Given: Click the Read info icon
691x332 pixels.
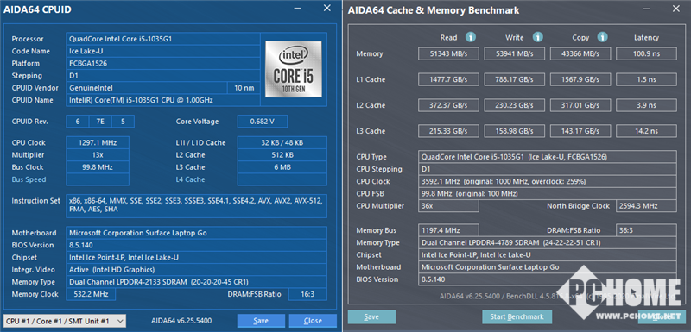Looking at the screenshot, I should (x=471, y=37).
